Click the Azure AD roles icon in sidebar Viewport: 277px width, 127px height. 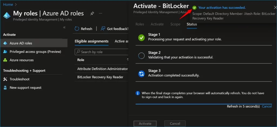[x=5, y=43]
